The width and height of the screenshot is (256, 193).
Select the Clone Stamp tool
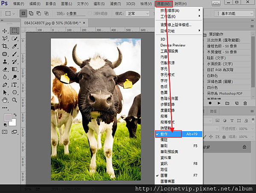coord(5,62)
